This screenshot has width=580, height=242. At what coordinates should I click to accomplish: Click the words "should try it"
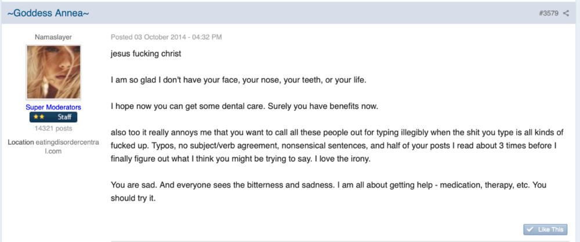coord(133,198)
